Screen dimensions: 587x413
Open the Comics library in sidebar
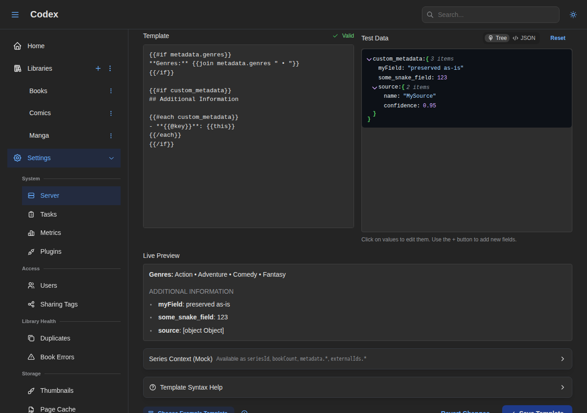click(40, 113)
